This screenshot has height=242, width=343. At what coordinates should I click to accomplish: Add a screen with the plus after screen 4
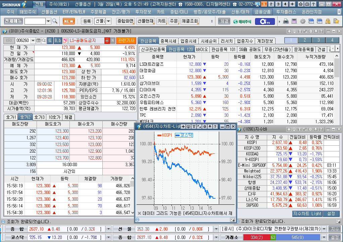pyautogui.click(x=292, y=4)
